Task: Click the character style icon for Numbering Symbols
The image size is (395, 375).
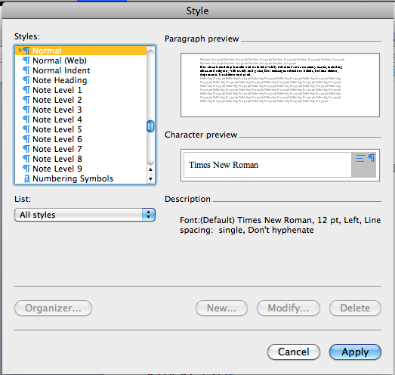Action: point(27,178)
